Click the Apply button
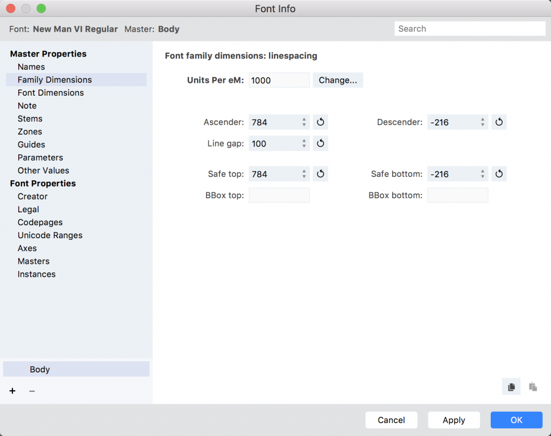Screen dimensions: 551x436 click(454, 420)
